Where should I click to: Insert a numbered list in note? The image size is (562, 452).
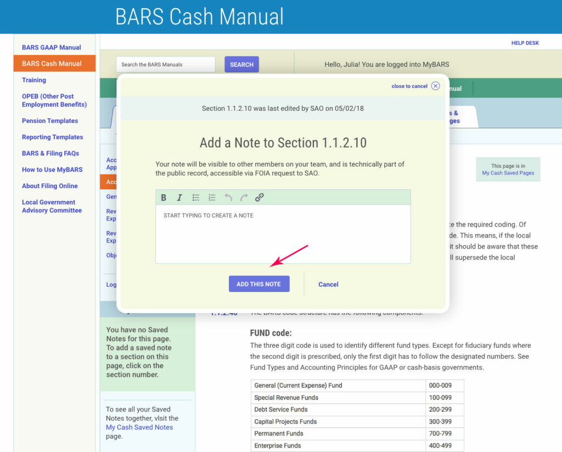pos(212,197)
